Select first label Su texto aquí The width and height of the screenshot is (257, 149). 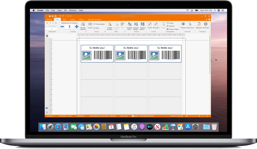(x=97, y=48)
